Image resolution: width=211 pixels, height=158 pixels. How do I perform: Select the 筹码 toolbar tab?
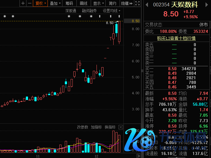pyautogui.click(x=69, y=3)
